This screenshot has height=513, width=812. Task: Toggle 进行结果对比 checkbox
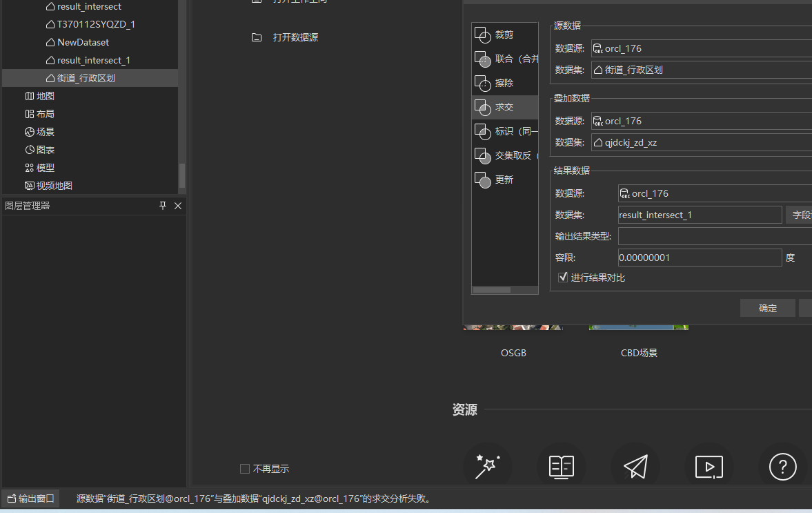click(563, 278)
